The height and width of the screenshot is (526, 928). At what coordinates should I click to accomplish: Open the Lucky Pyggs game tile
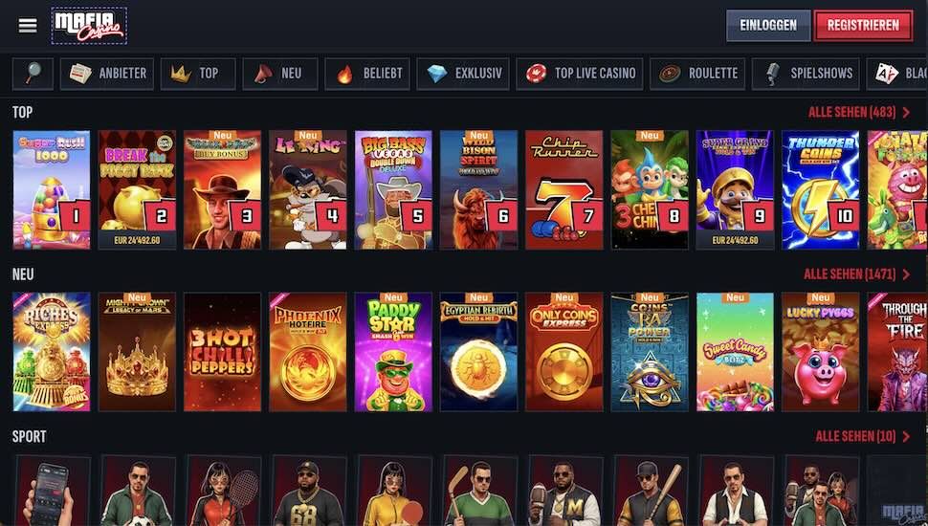coord(820,352)
